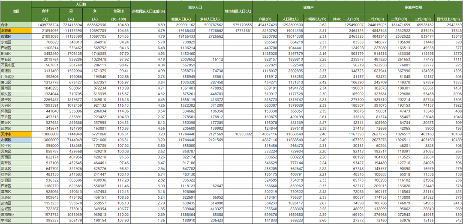Select the 少数民族人口比重(%) header cell
Image resolution: width=463 pixels, height=224 pixels.
(148, 12)
